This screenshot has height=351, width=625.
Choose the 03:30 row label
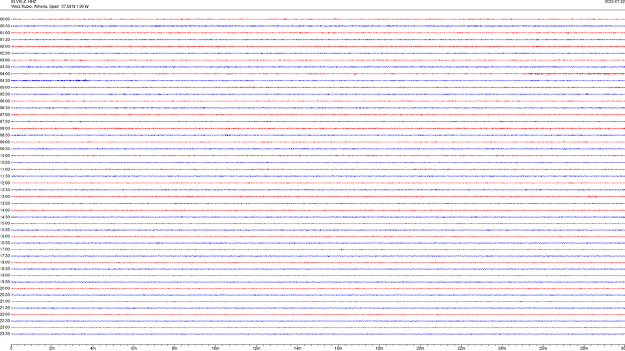[x=5, y=67]
